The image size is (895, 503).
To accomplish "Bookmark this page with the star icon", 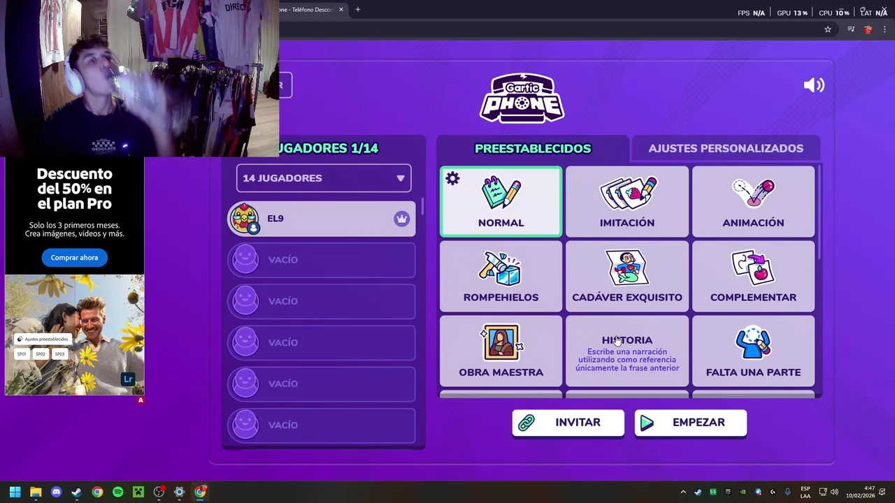I will point(828,29).
